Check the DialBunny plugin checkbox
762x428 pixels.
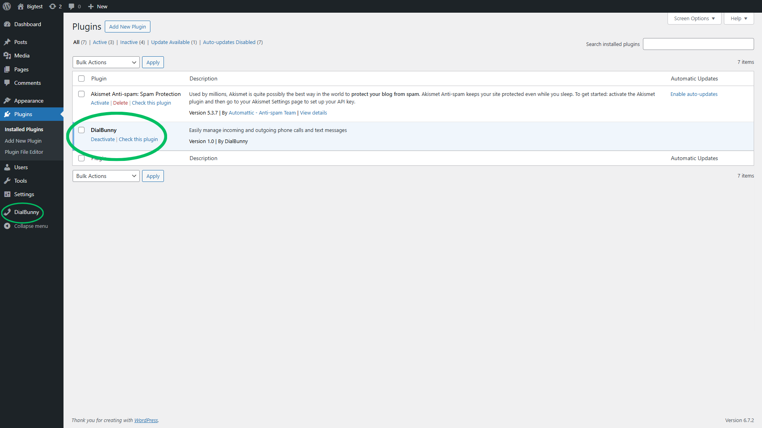point(81,130)
